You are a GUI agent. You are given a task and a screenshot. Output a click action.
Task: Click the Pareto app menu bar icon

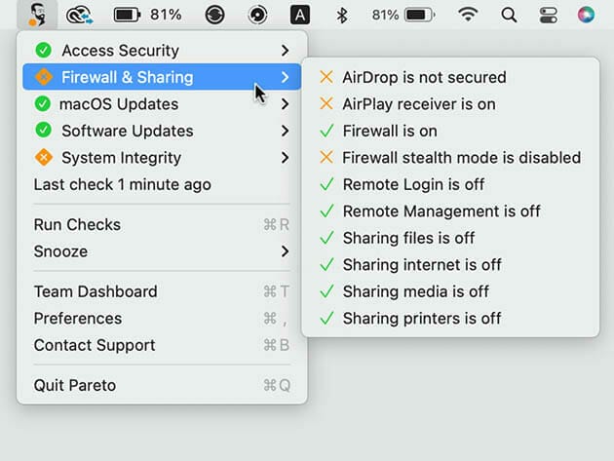click(38, 15)
